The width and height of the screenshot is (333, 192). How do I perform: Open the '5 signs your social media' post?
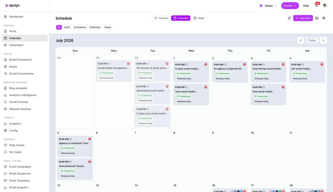(152, 117)
